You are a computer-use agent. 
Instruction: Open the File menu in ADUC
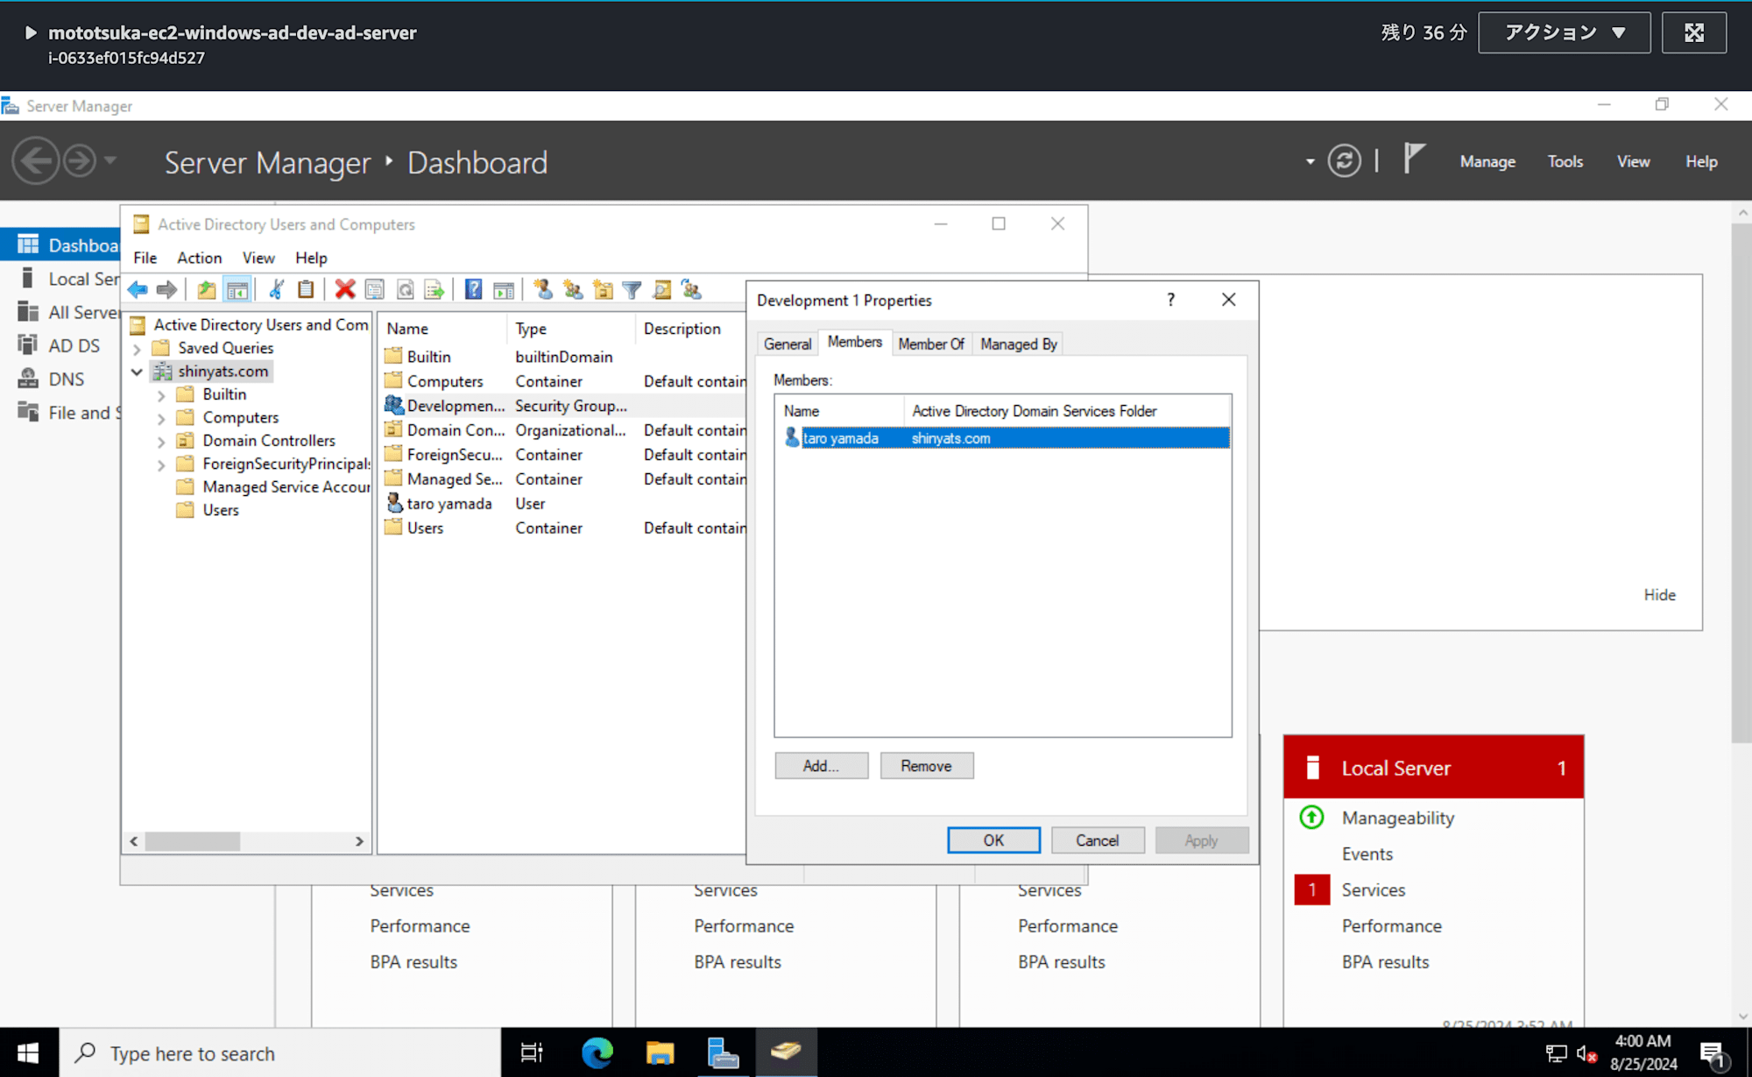[145, 258]
